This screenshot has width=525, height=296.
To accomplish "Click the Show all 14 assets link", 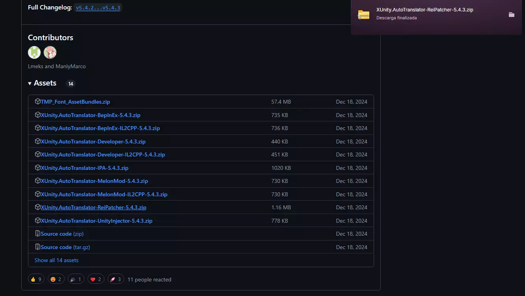I will tap(56, 260).
